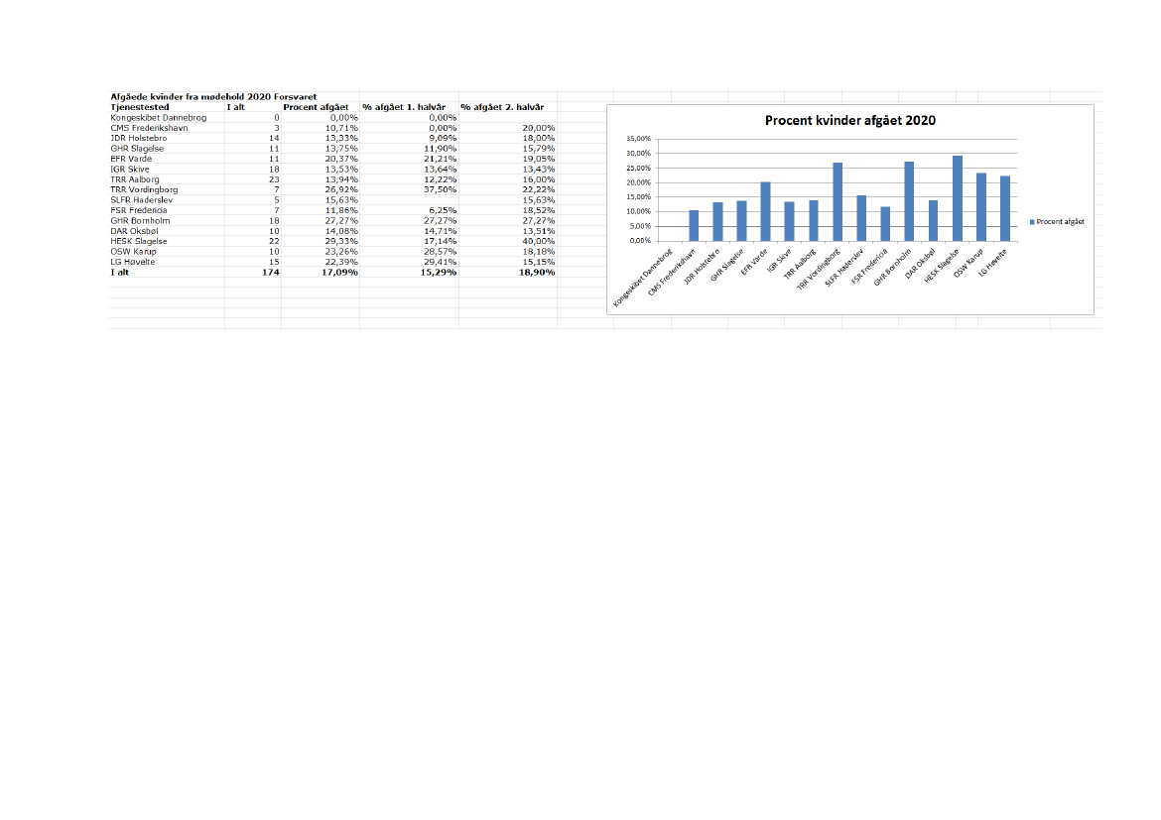Click the 'IGR Skive' table cell
The height and width of the screenshot is (820, 1161).
tap(130, 169)
